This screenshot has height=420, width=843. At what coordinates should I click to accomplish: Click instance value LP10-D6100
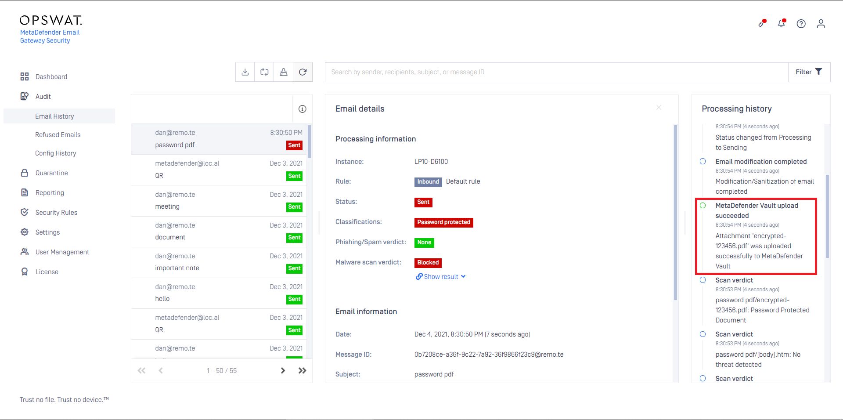pyautogui.click(x=431, y=162)
